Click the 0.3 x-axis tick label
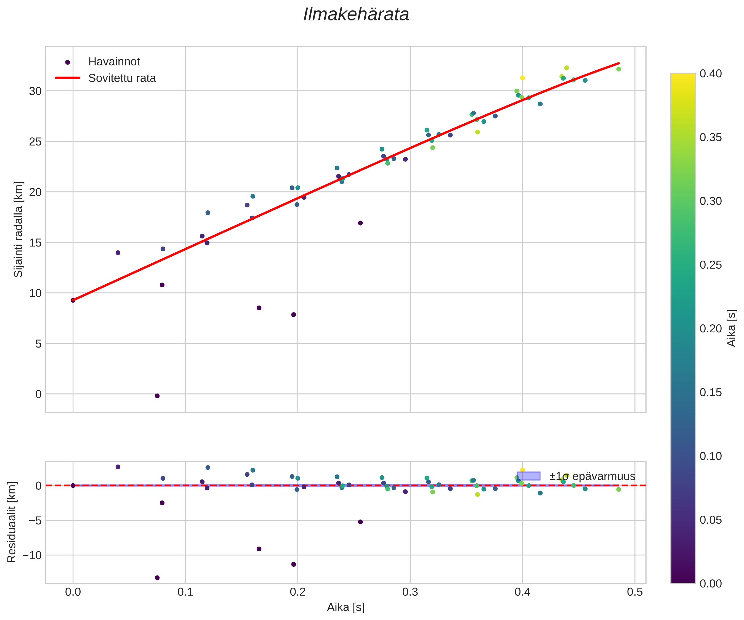744x620 pixels. 410,592
